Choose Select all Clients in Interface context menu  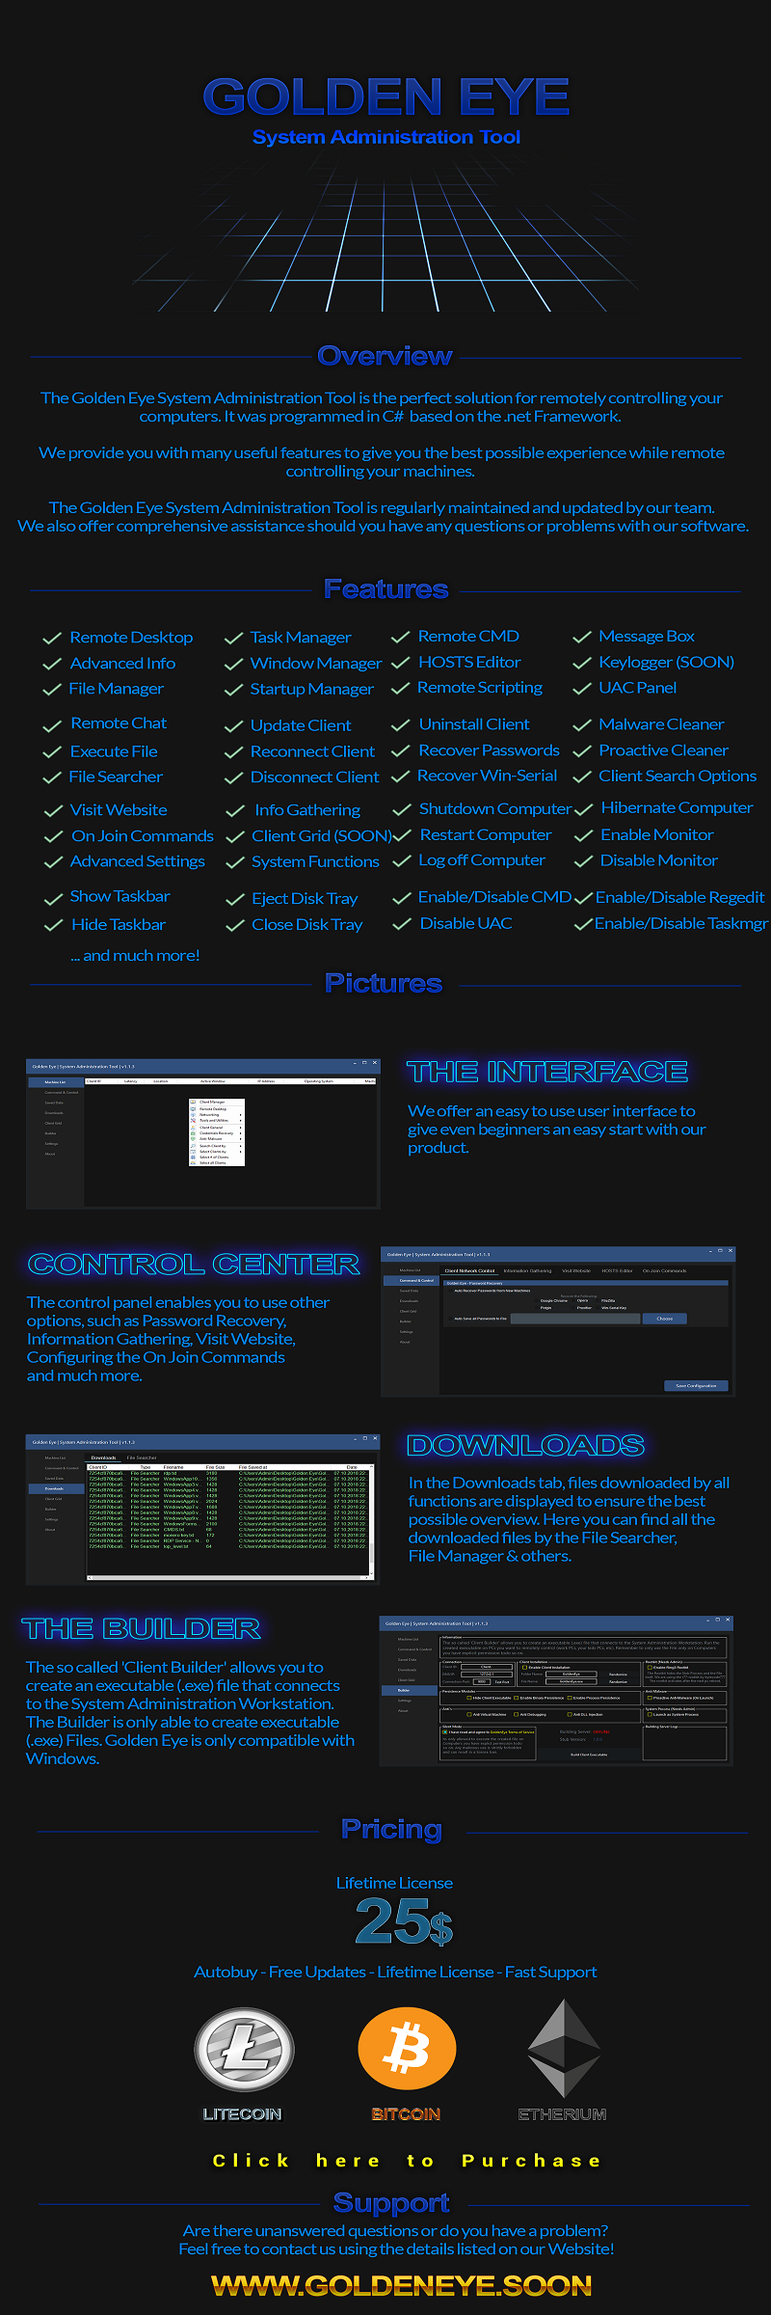(x=217, y=1162)
